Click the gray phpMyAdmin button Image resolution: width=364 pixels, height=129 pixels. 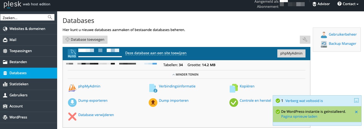pos(291,53)
